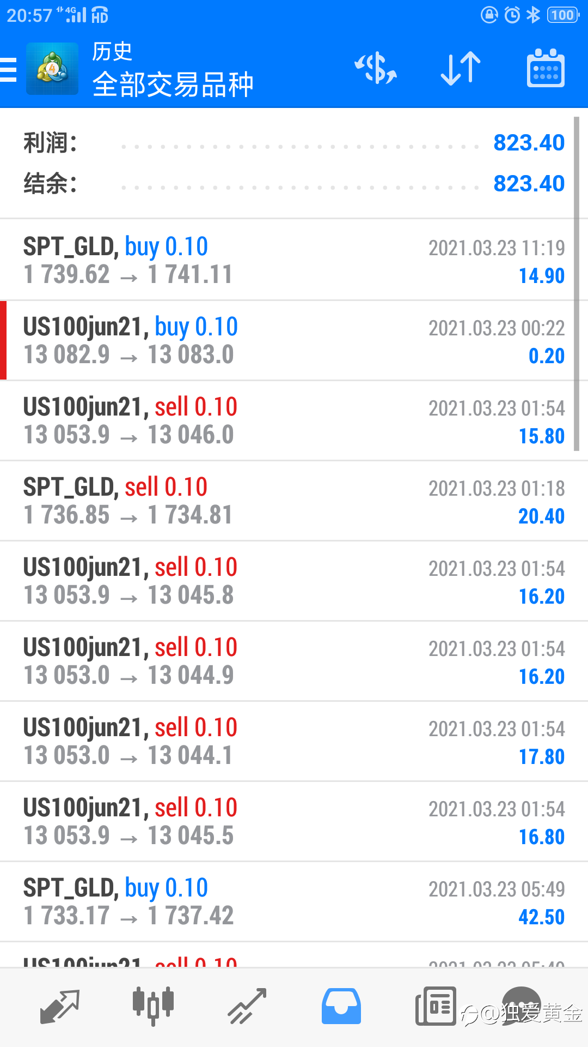The image size is (588, 1047).
Task: Click the vertical scrollbar on the right
Action: (577, 284)
